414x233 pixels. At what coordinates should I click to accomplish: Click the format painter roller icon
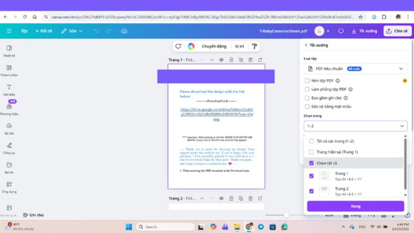[x=254, y=46]
